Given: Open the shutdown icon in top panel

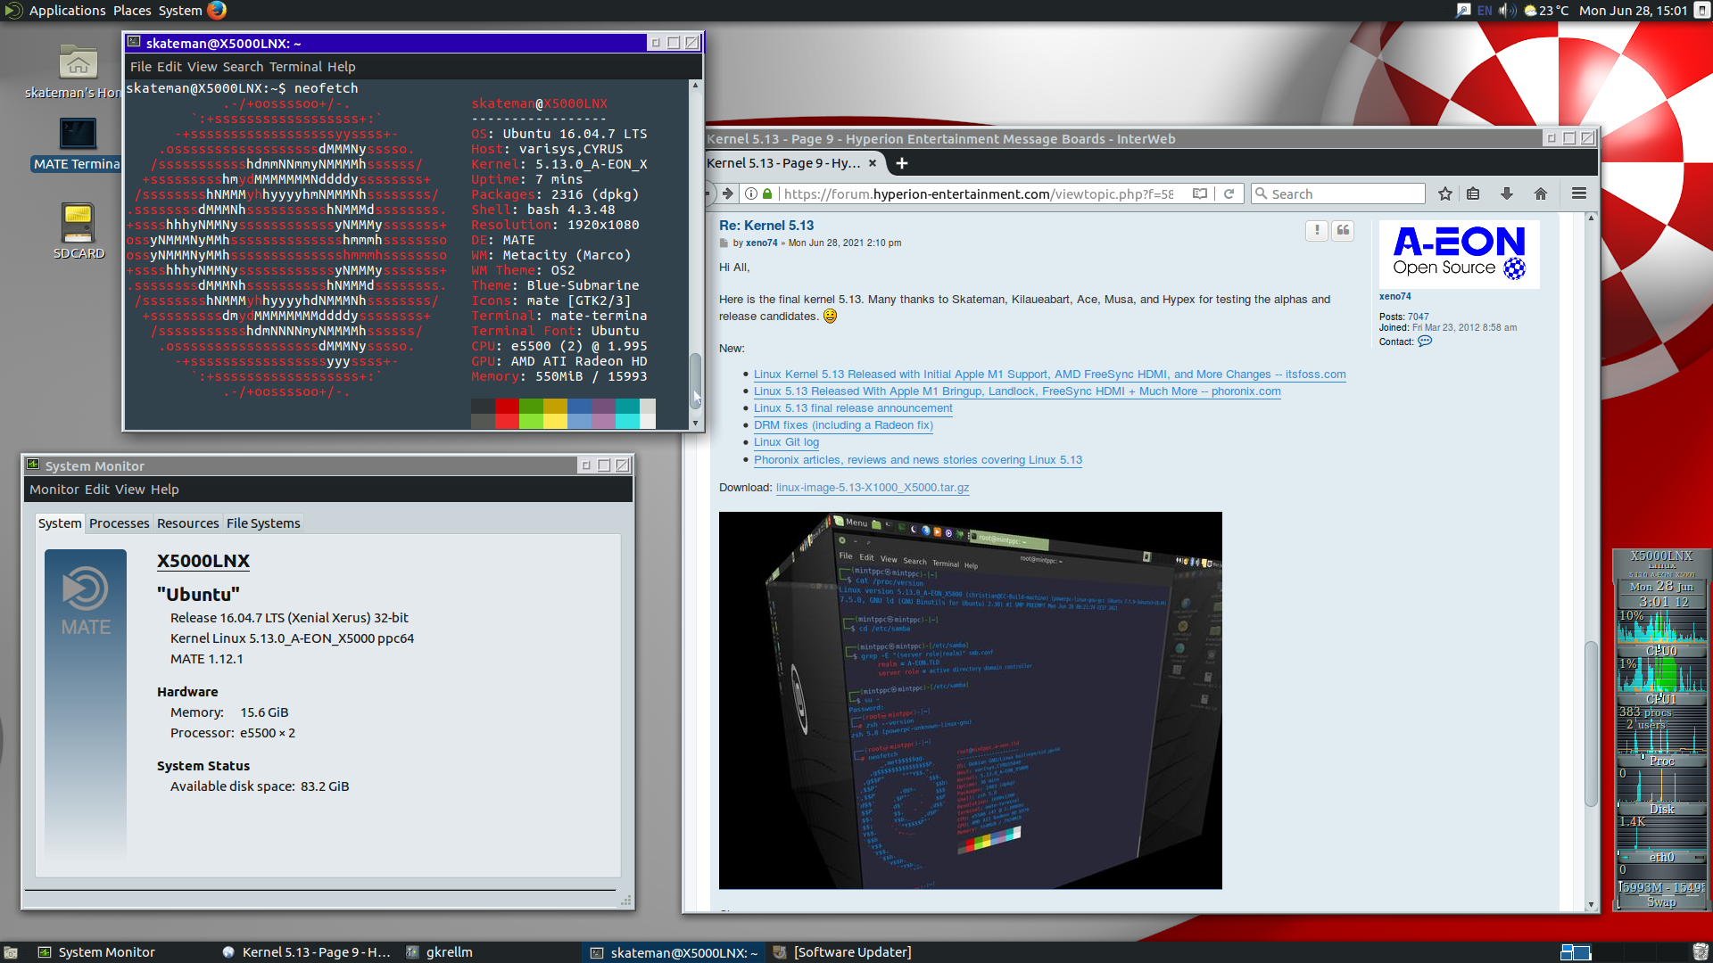Looking at the screenshot, I should pyautogui.click(x=1702, y=11).
